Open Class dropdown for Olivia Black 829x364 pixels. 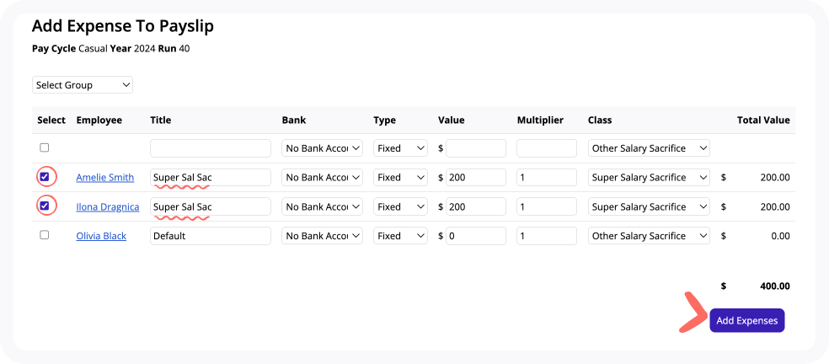coord(649,236)
